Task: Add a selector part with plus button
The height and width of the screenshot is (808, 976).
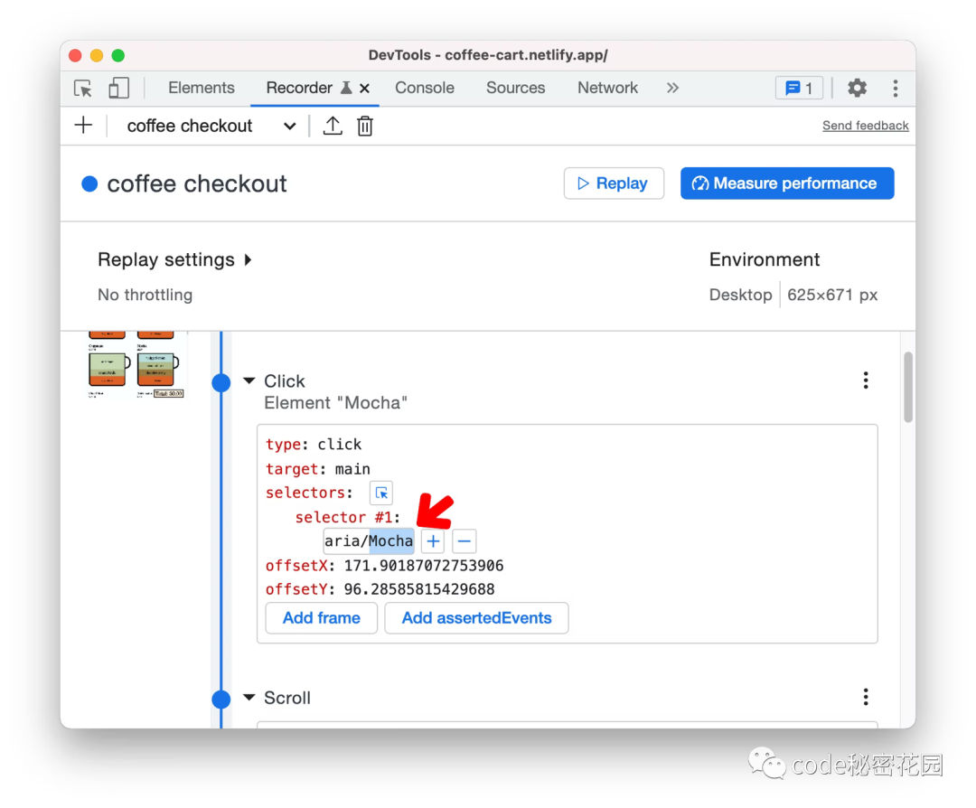Action: 433,541
